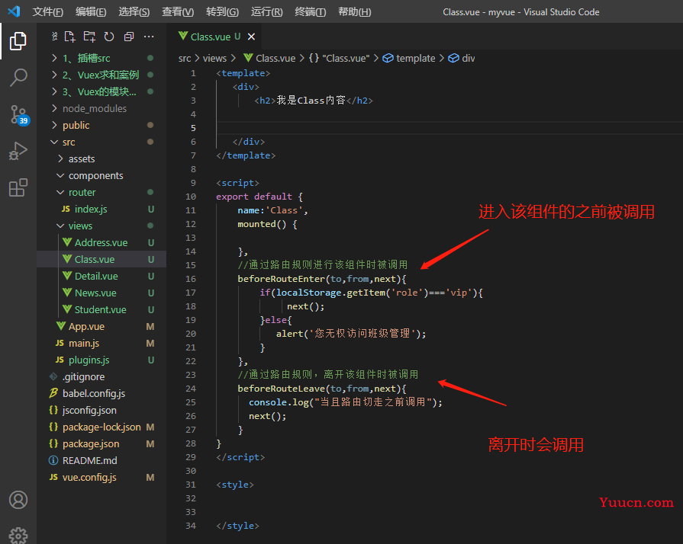Open App.vue file
The image size is (683, 544).
point(101,327)
